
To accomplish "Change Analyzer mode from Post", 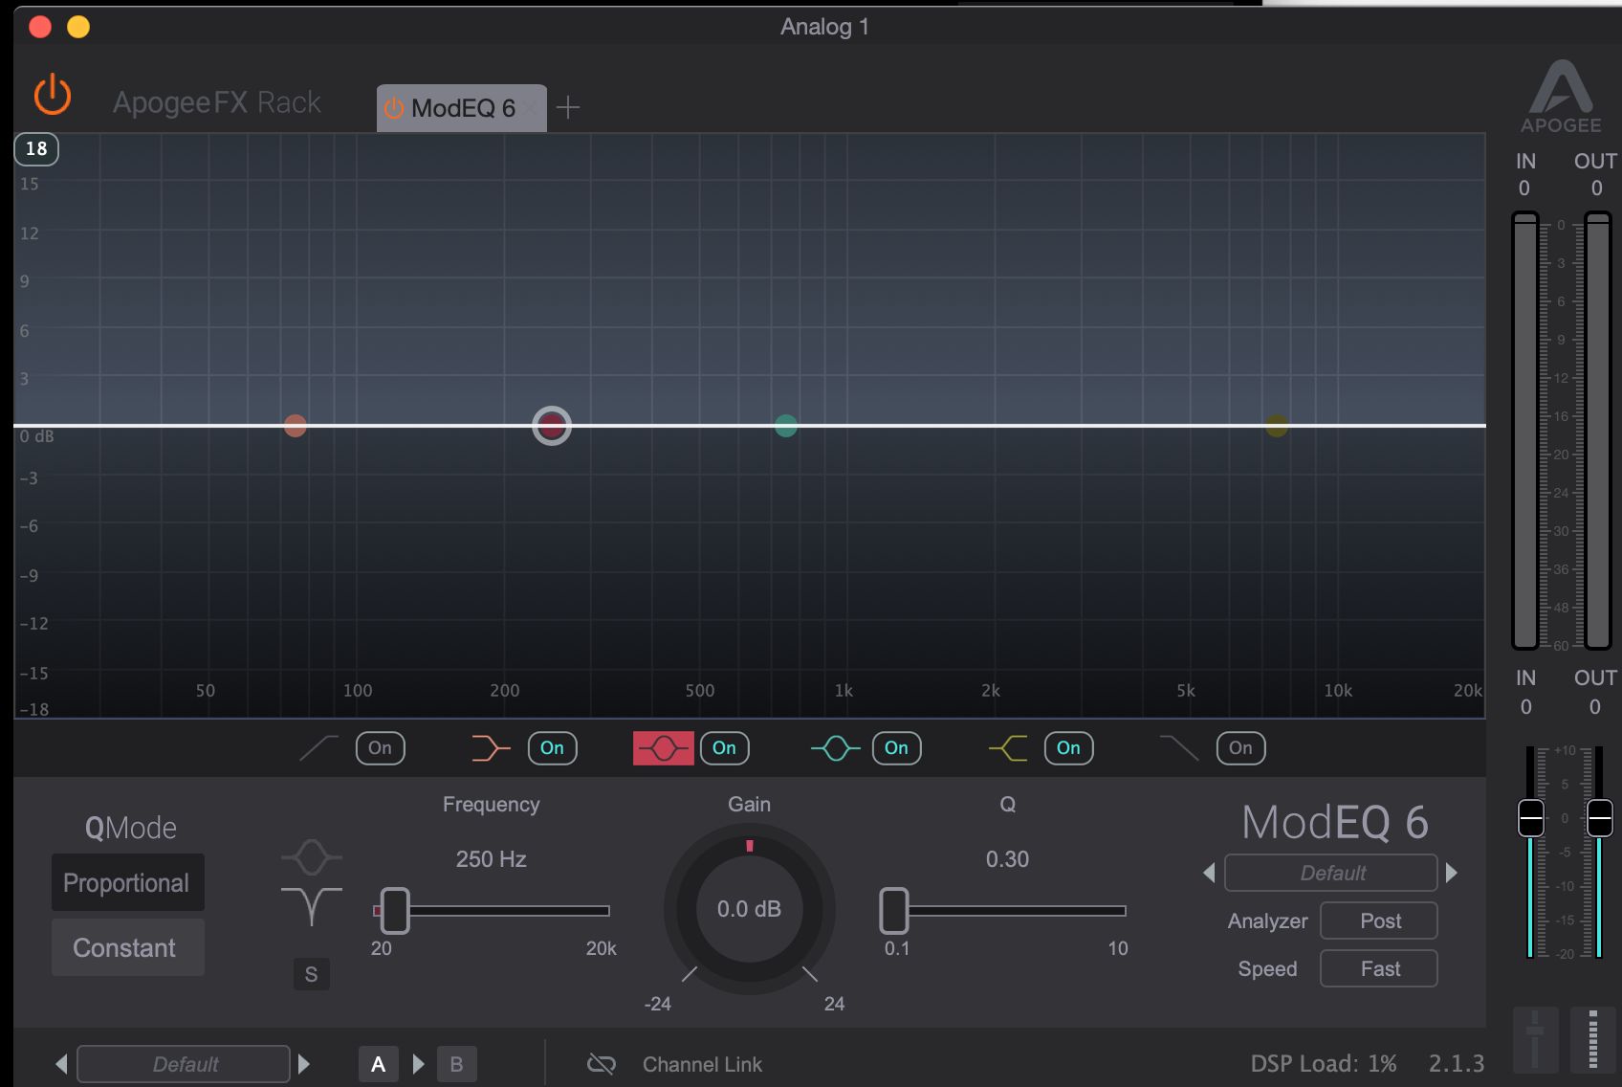I will 1379,921.
